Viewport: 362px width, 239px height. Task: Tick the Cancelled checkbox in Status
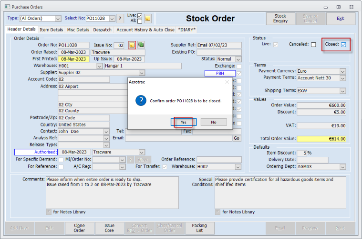coord(313,45)
